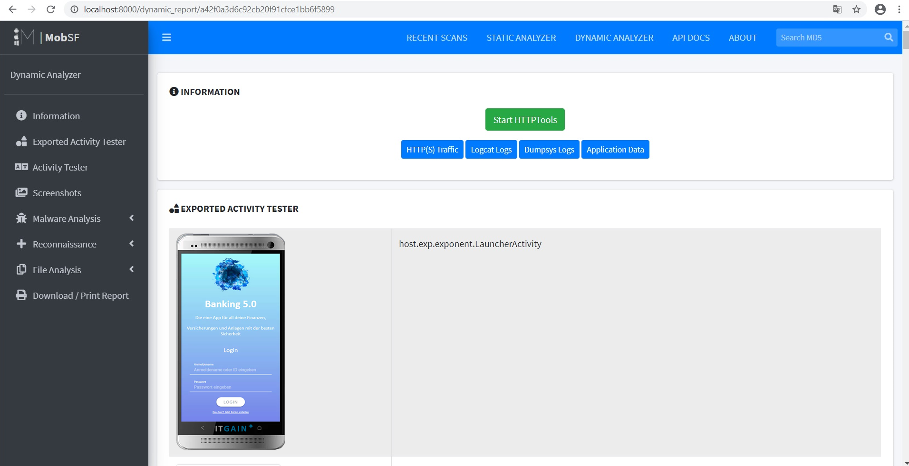Click the search magnifier icon

click(888, 38)
